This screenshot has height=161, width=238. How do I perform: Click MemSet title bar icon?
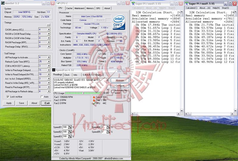point(3,3)
